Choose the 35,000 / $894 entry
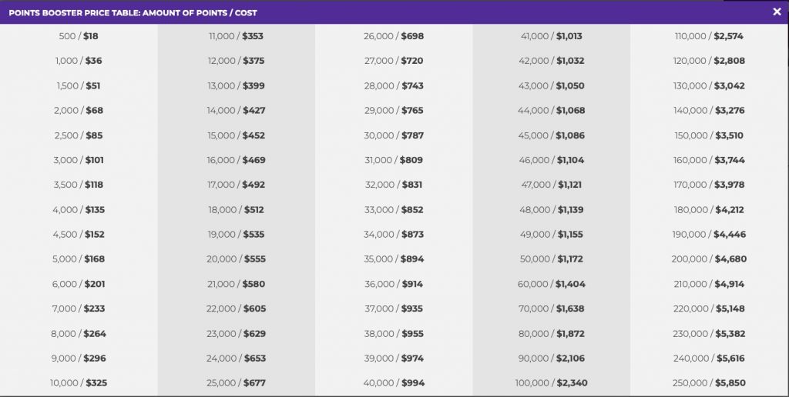The height and width of the screenshot is (397, 789). coord(394,259)
